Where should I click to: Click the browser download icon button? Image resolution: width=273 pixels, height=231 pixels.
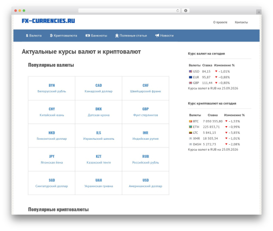(186, 10)
